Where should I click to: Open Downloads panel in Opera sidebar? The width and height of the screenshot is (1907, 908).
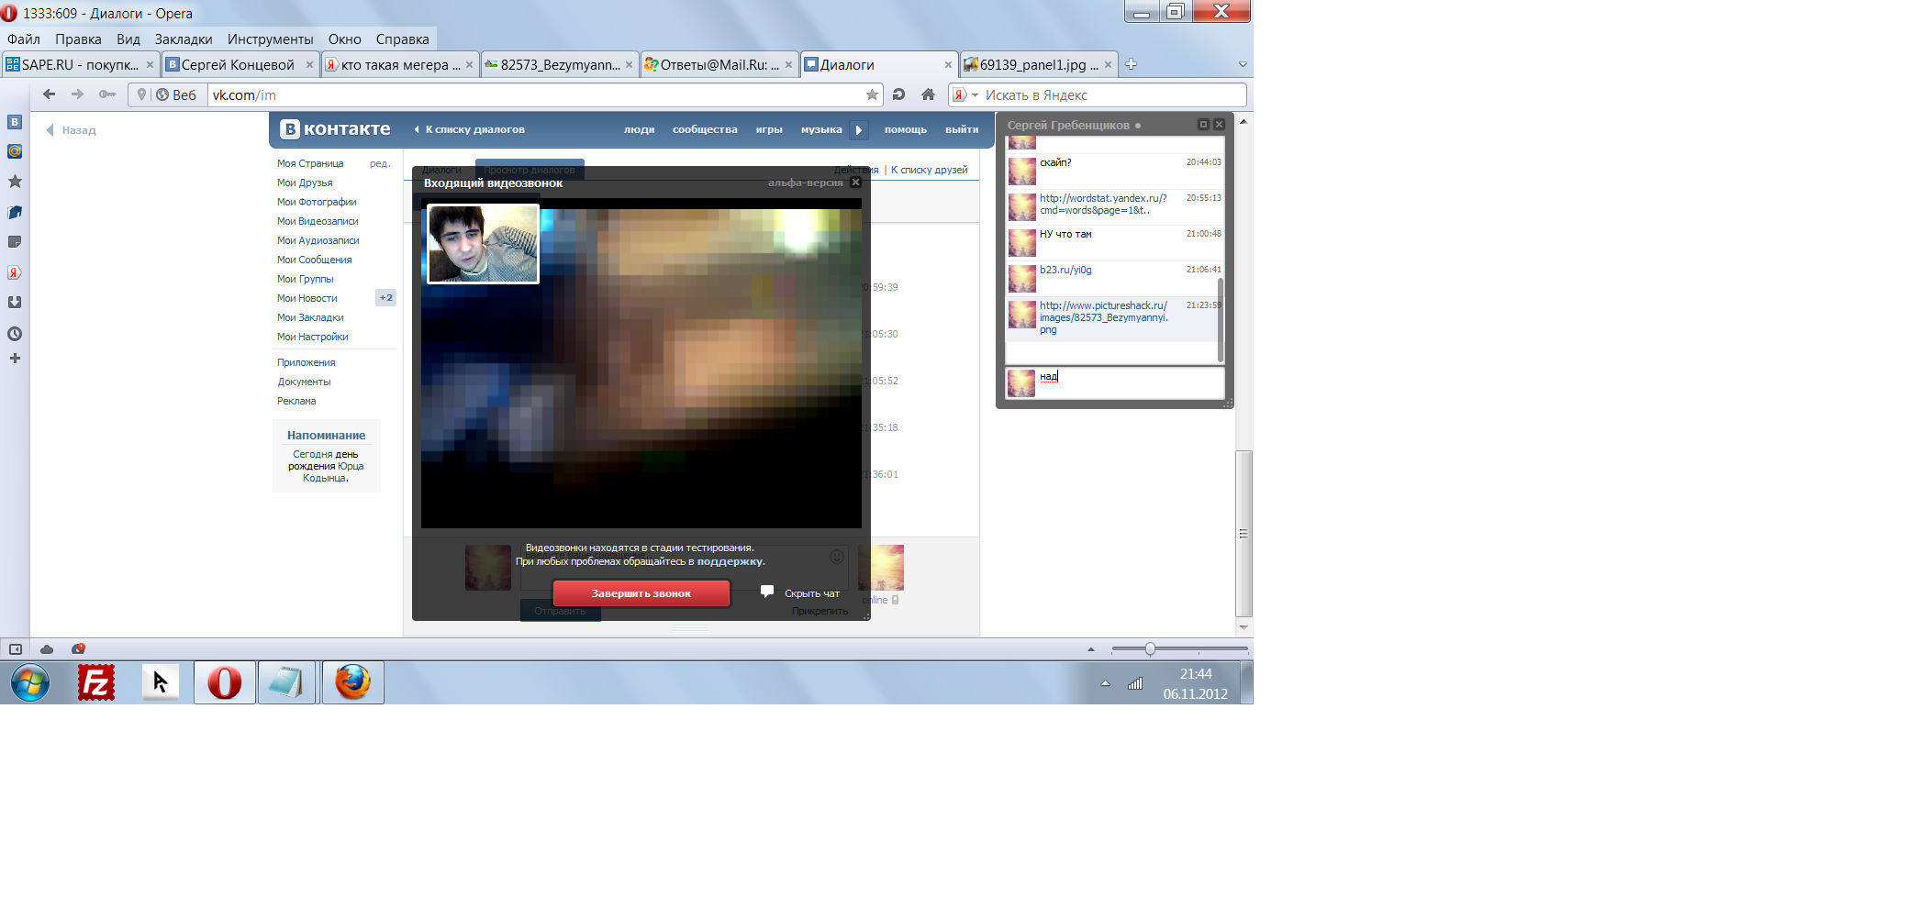click(x=15, y=303)
